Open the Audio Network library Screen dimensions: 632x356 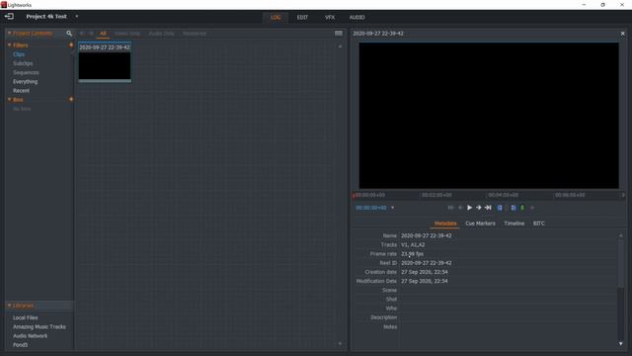point(30,336)
